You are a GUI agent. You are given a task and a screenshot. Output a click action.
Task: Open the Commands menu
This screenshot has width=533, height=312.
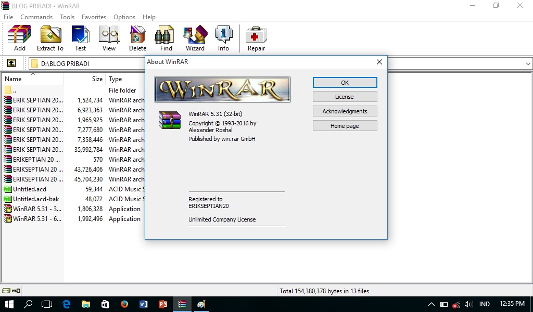point(36,17)
